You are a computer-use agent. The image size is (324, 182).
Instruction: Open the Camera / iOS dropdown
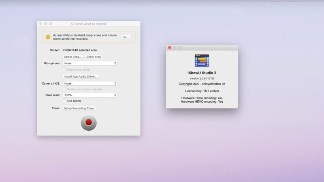point(90,83)
